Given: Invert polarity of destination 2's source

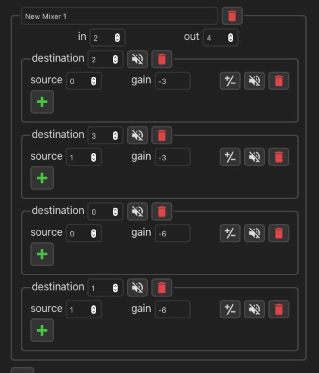Looking at the screenshot, I should pos(230,81).
